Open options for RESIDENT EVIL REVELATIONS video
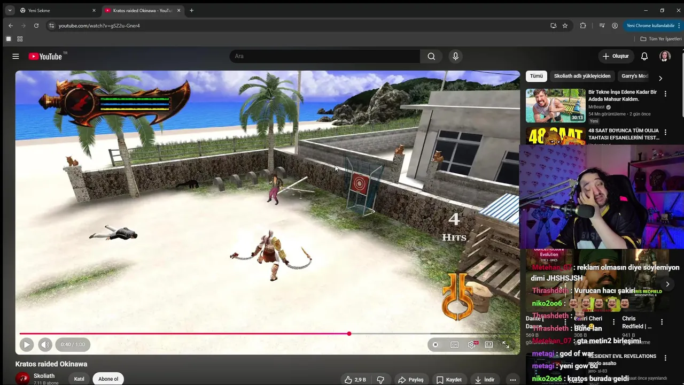Screen dimensions: 684x385 pos(665,358)
